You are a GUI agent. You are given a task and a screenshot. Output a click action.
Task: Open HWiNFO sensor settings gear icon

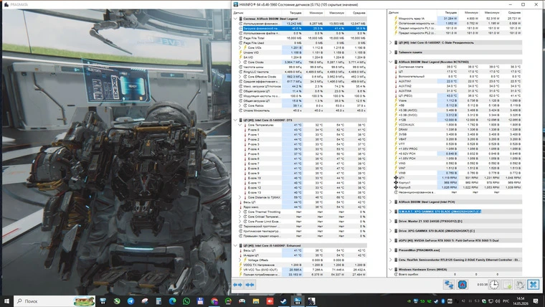[x=521, y=284]
